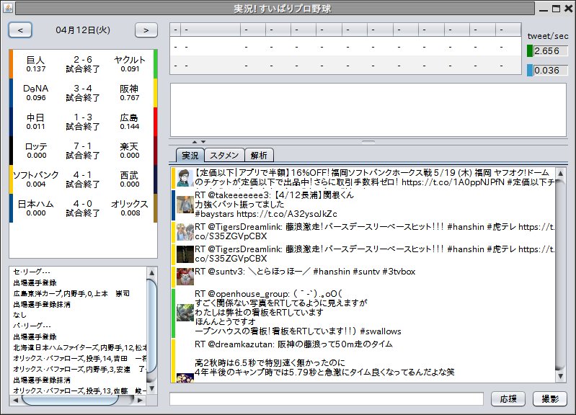Click the blue tweet/sec value 0.036

tap(550, 70)
